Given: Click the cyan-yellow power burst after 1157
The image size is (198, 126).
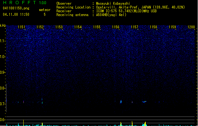Looking at the screenshot, I should point(145,124).
